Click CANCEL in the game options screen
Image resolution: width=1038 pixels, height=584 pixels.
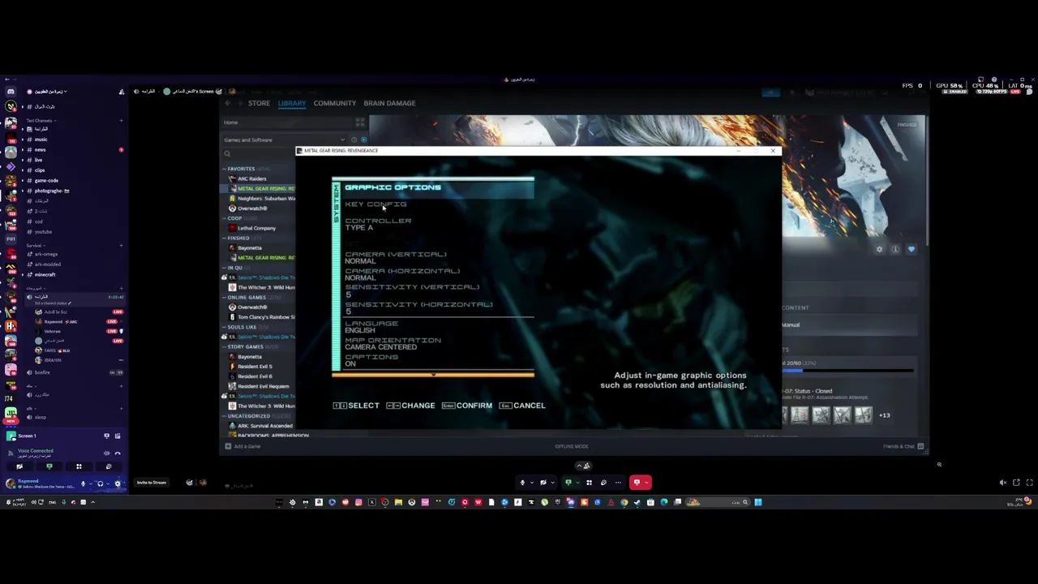tap(522, 406)
